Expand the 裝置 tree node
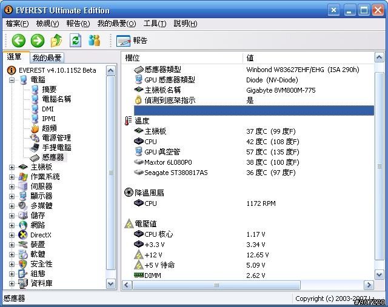The width and height of the screenshot is (388, 307). click(x=12, y=245)
